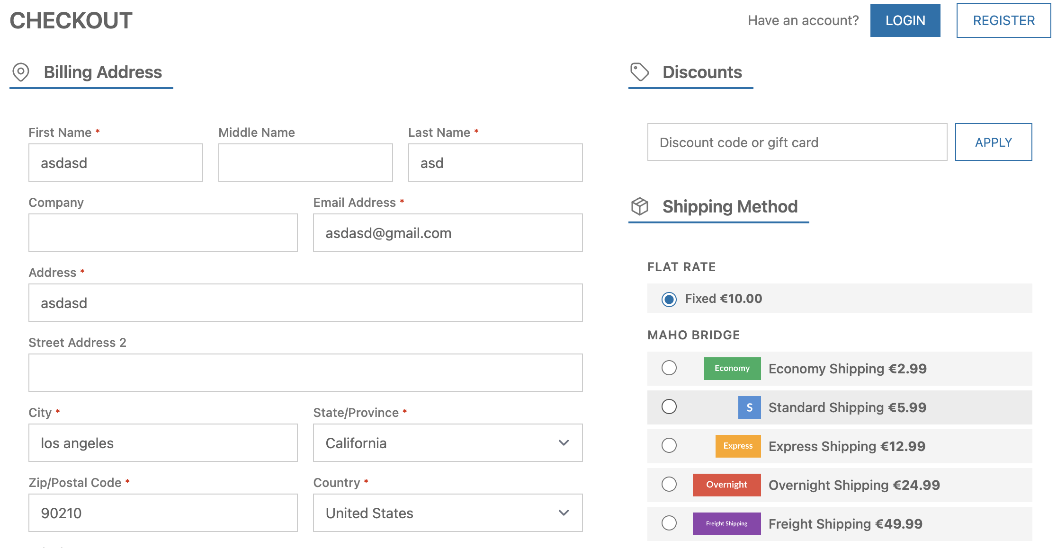Viewport: 1057px width, 548px height.
Task: Click the blue S badge for Standard Shipping
Action: (x=749, y=407)
